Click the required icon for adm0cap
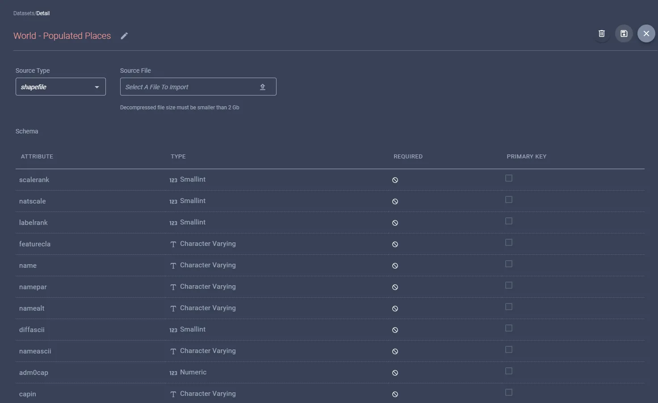Viewport: 658px width, 403px height. (x=395, y=373)
